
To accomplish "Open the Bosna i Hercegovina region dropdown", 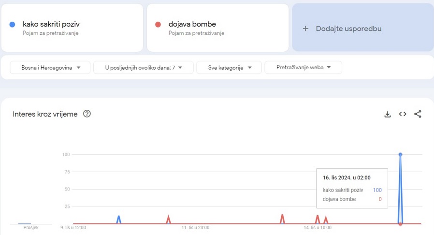I will [50, 68].
